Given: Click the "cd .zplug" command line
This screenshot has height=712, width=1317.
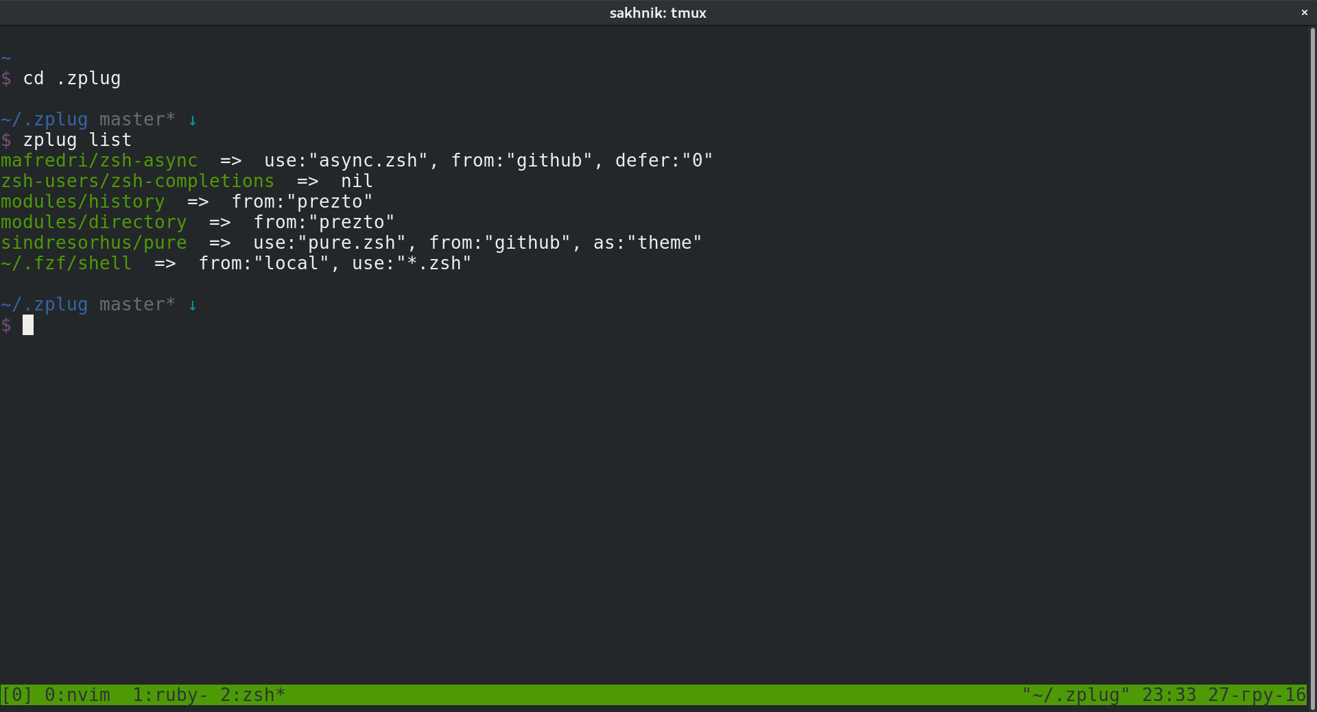Looking at the screenshot, I should (x=72, y=79).
